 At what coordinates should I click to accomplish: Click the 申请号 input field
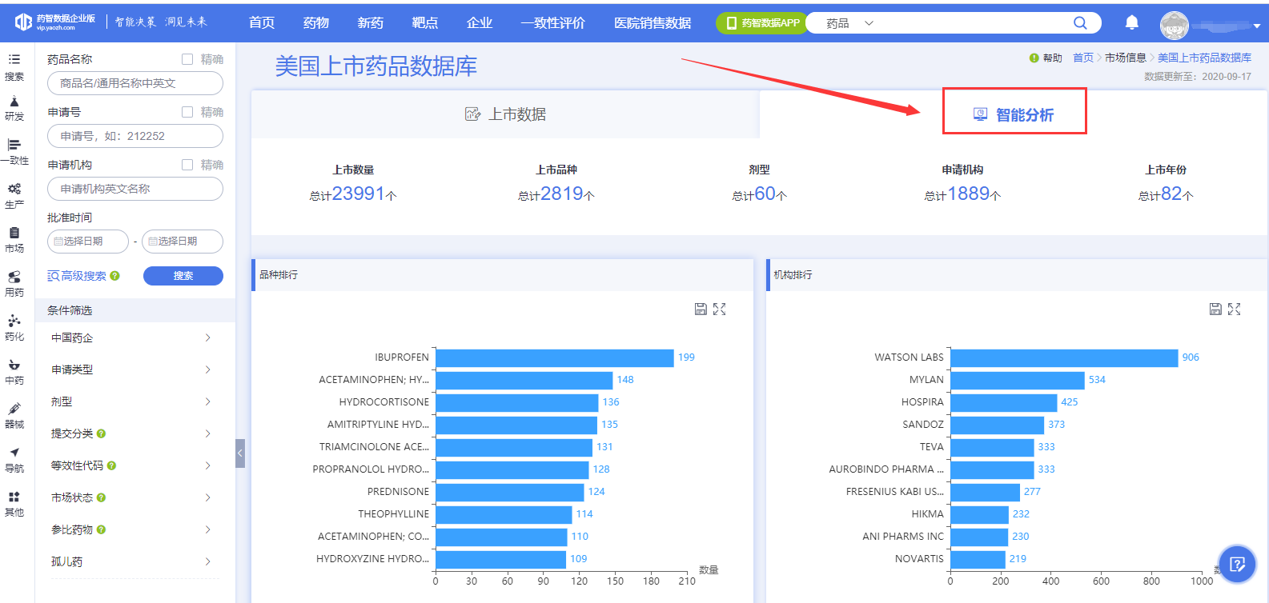pyautogui.click(x=135, y=136)
